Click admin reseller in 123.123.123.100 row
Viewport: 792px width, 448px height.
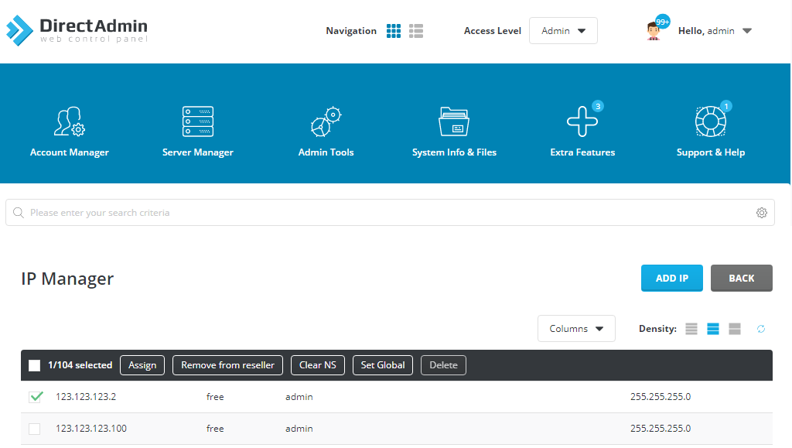click(x=299, y=429)
